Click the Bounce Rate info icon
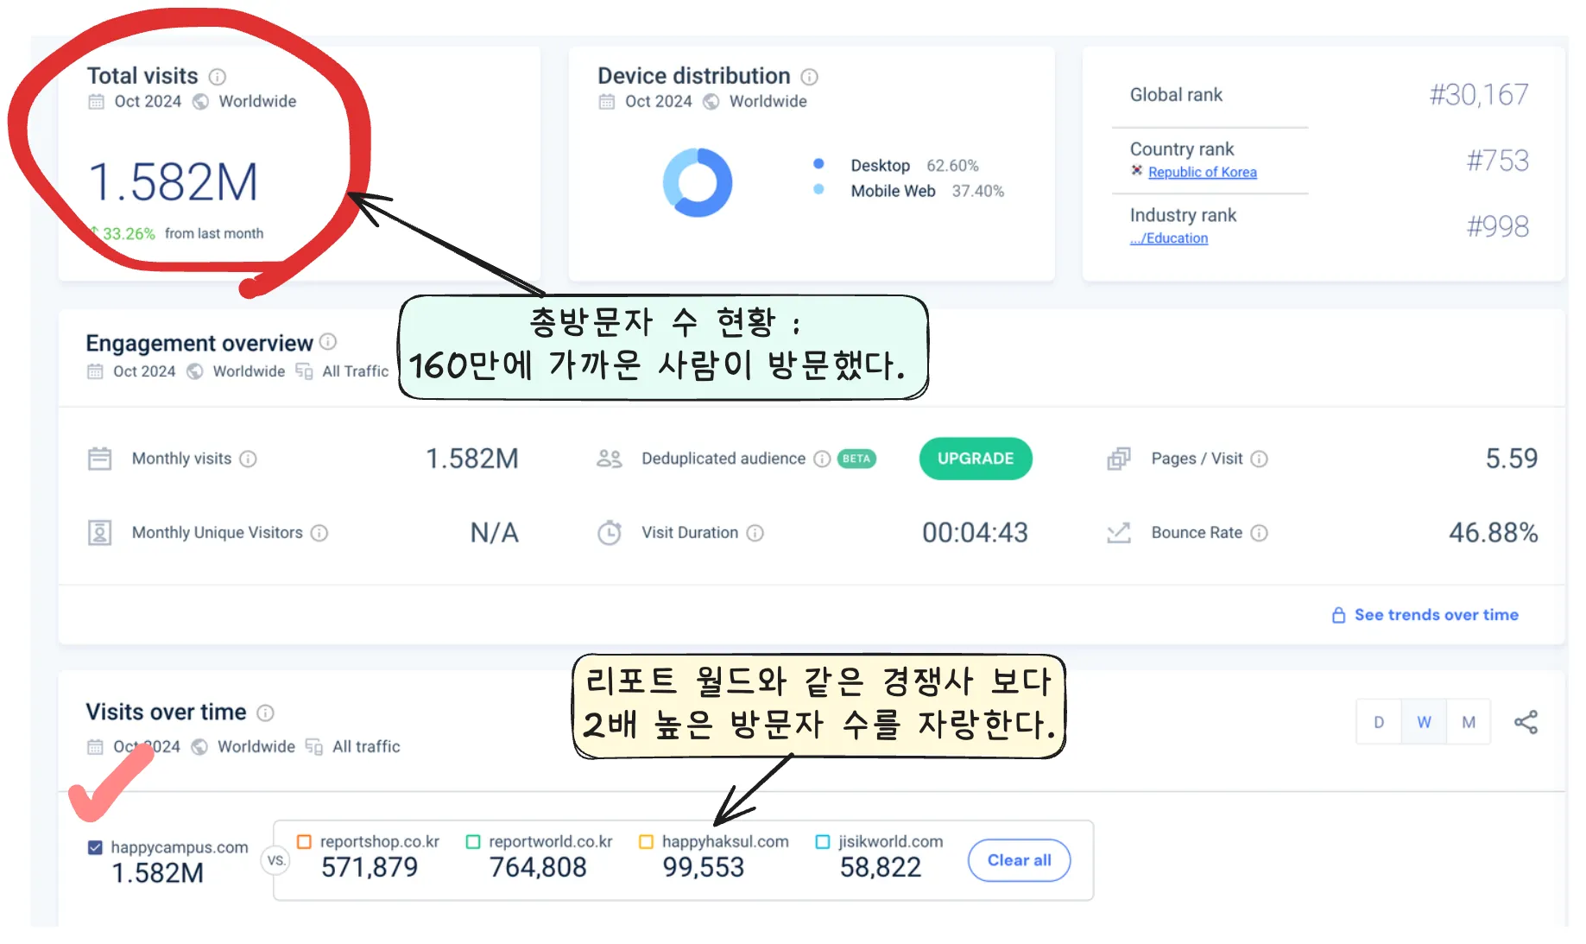 coord(1260,533)
